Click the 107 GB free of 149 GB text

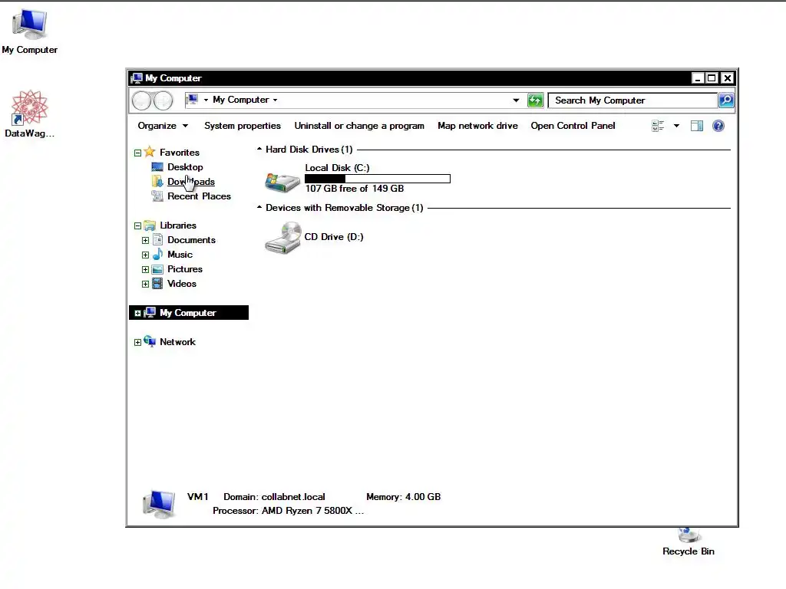click(355, 189)
